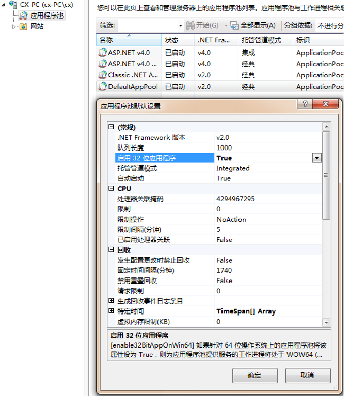This screenshot has height=396, width=344.
Task: Click the 确定 button
Action: (255, 375)
